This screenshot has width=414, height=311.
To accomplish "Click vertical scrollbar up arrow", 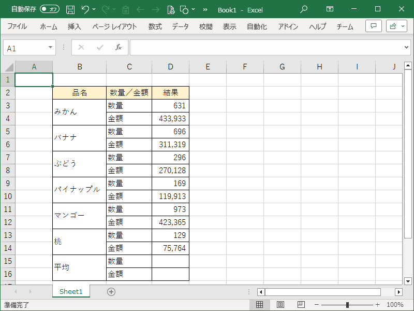I will click(408, 65).
